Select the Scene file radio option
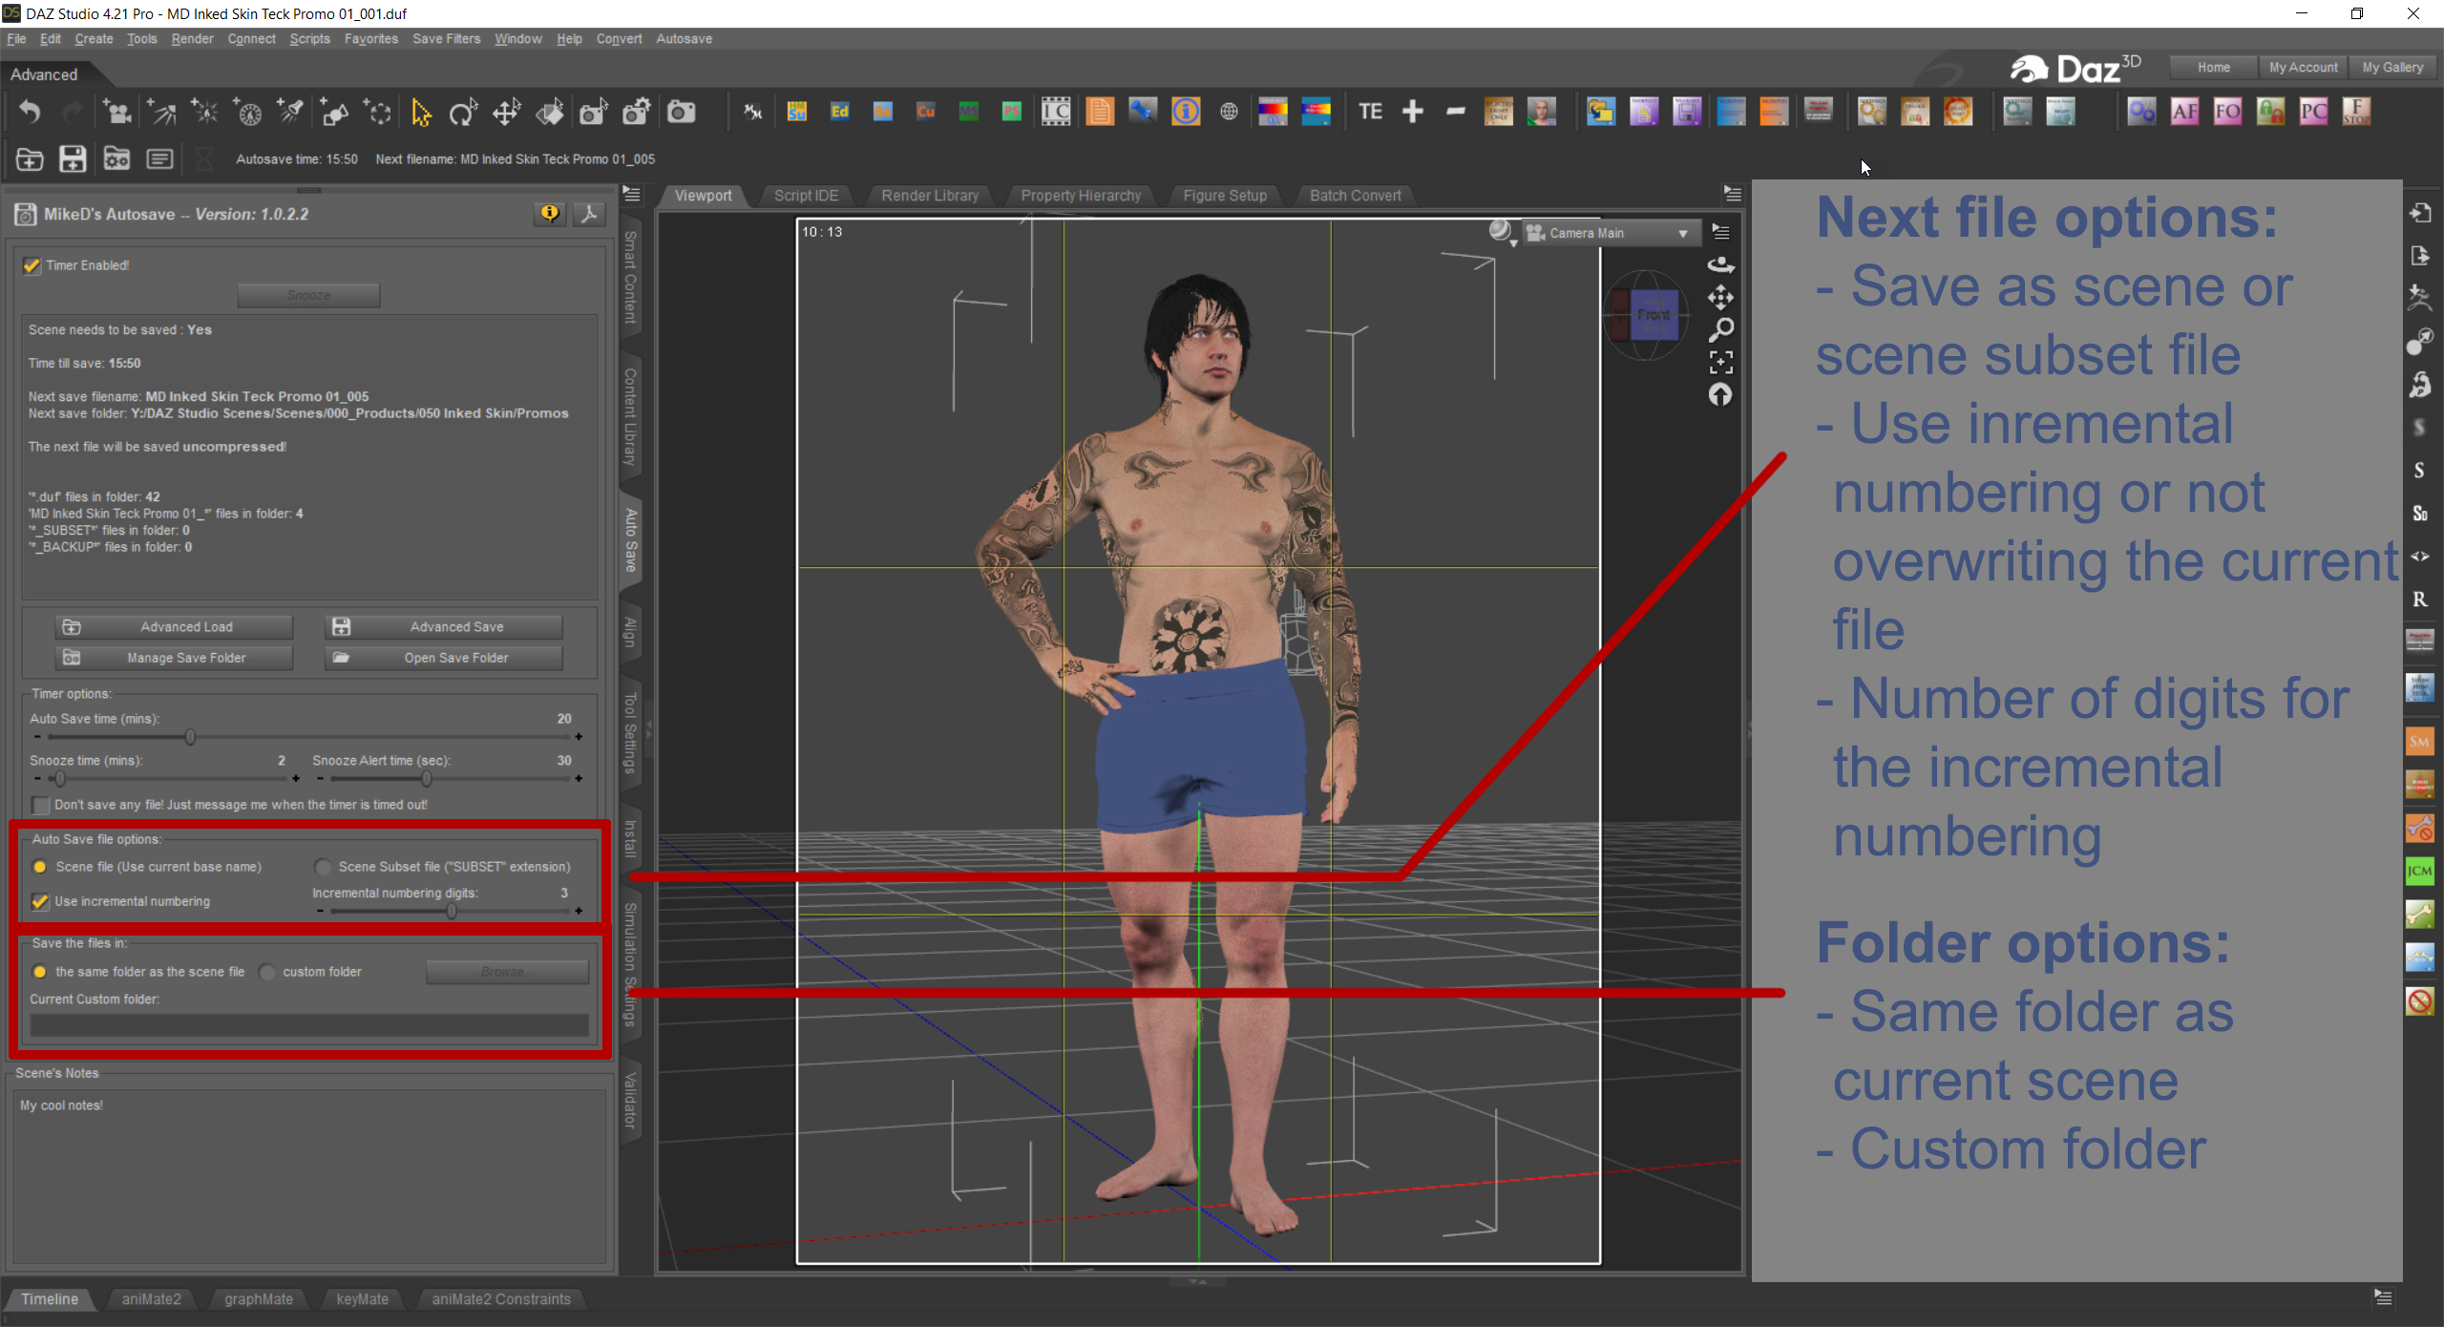 tap(39, 867)
